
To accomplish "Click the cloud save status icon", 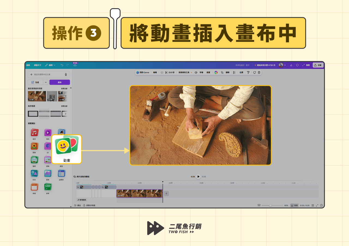I will coord(75,65).
